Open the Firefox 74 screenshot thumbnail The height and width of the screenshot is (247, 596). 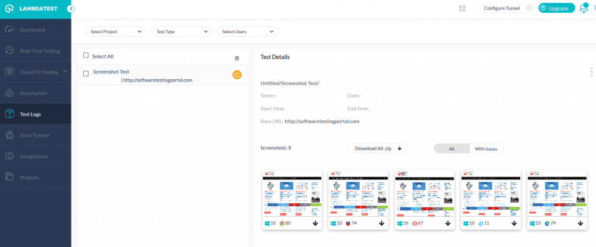[358, 193]
